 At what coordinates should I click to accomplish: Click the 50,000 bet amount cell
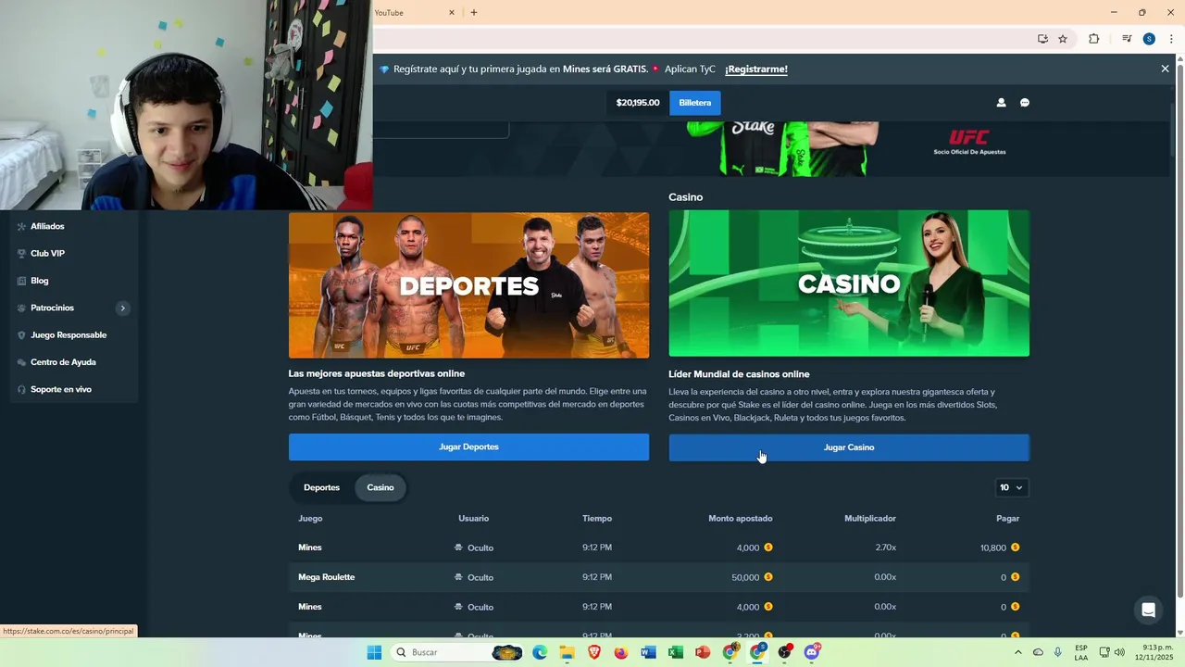752,577
